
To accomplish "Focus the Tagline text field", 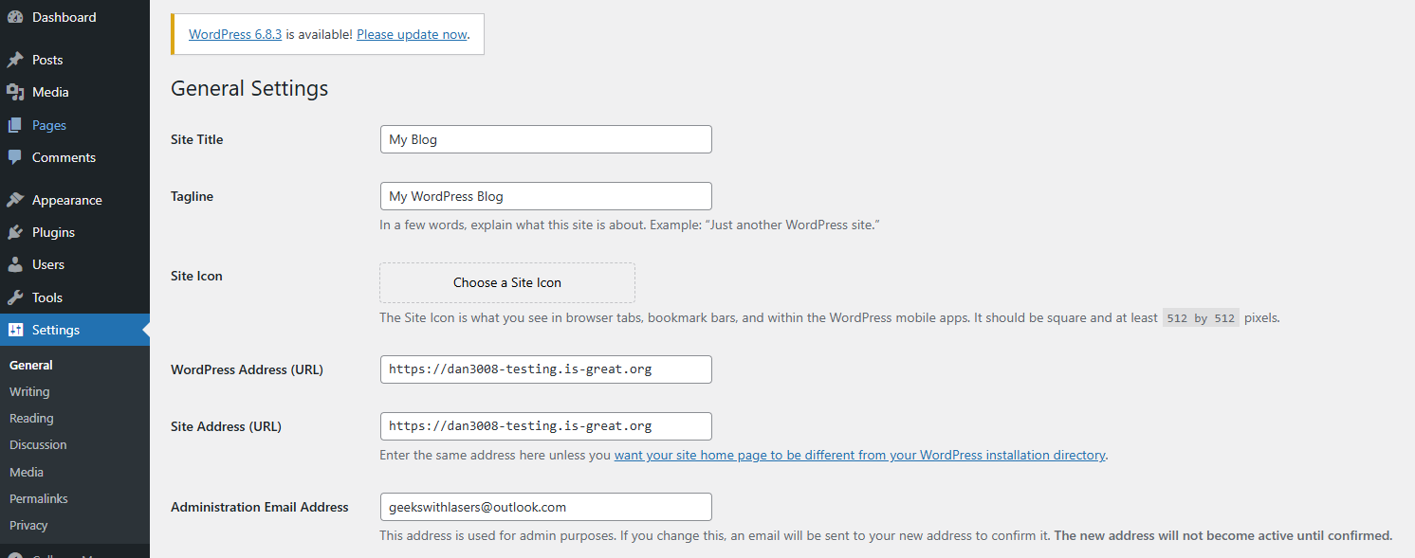I will (x=545, y=196).
